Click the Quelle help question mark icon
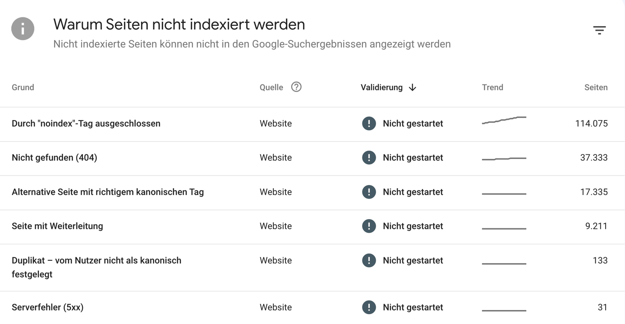The height and width of the screenshot is (324, 625). click(296, 87)
